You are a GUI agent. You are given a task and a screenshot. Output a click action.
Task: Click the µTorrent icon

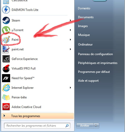(x=6, y=30)
